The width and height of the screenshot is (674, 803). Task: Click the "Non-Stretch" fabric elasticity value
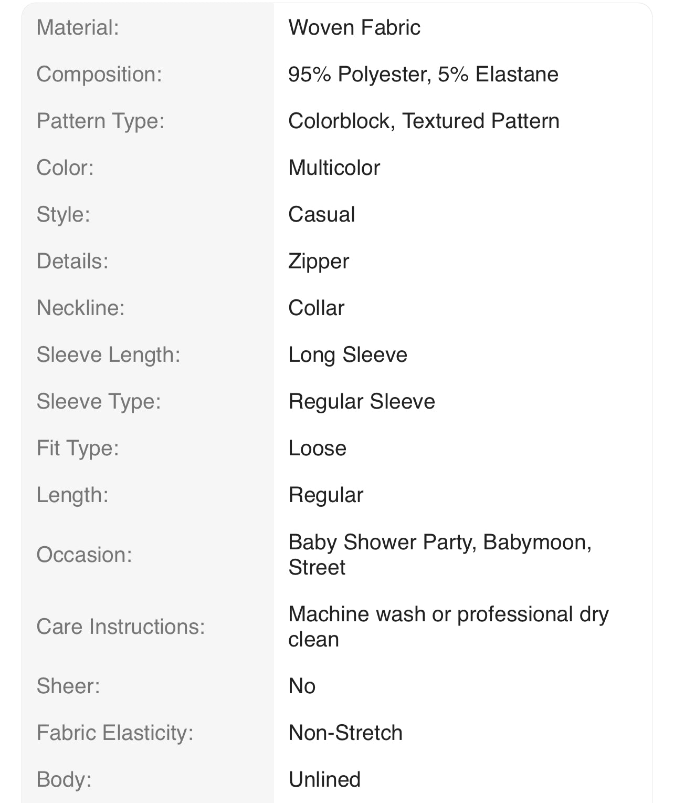coord(345,733)
